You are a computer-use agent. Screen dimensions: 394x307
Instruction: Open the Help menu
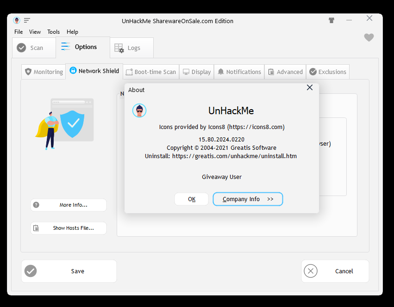[72, 32]
